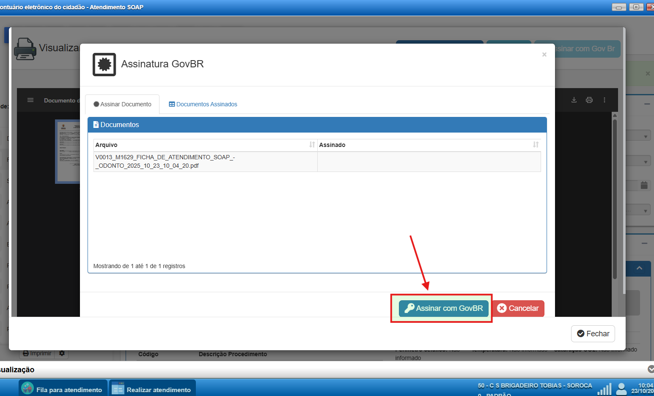
Task: Click the settings gear next to Imprimir
Action: pos(62,353)
